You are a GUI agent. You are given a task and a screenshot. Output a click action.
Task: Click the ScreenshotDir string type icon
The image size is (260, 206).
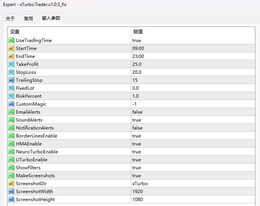point(11,184)
